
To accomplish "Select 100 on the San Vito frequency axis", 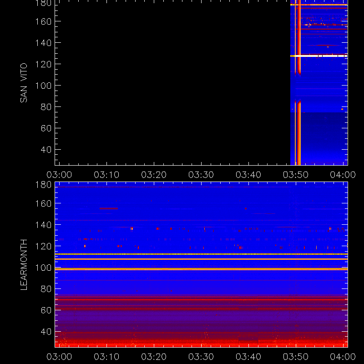I will coord(43,86).
